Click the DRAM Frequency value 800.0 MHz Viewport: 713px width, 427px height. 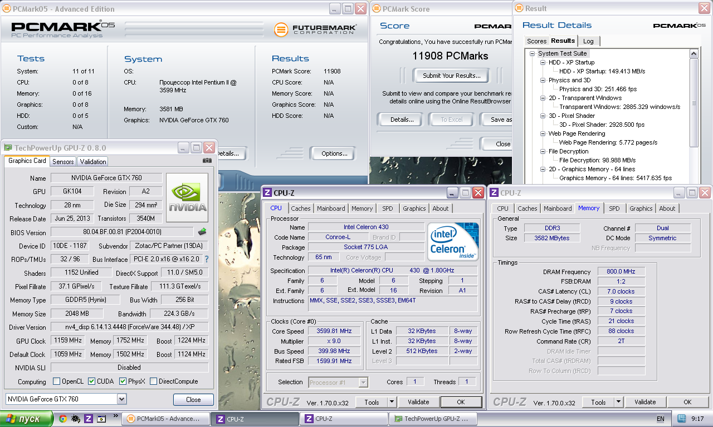[621, 272]
